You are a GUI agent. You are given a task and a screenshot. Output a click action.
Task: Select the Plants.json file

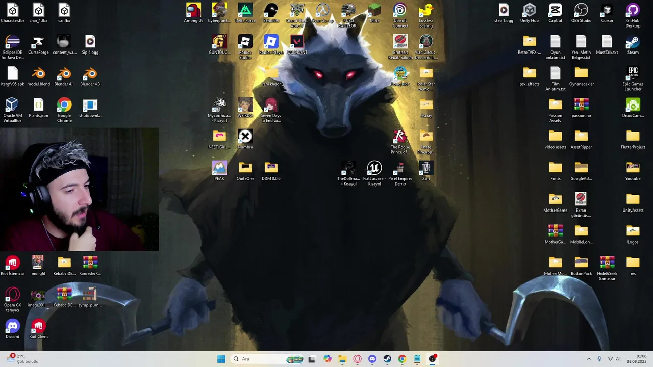(x=38, y=108)
